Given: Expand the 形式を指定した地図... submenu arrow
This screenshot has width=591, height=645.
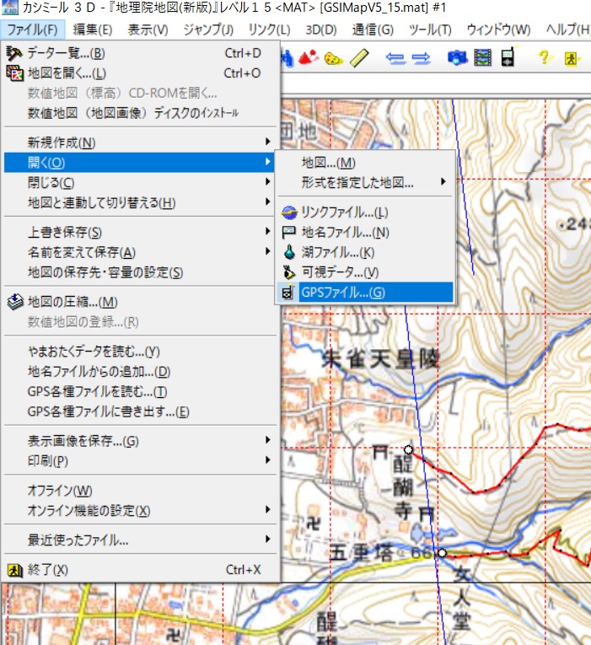Looking at the screenshot, I should (443, 182).
